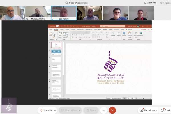Select the first participant video with glasses

(x=12, y=13)
